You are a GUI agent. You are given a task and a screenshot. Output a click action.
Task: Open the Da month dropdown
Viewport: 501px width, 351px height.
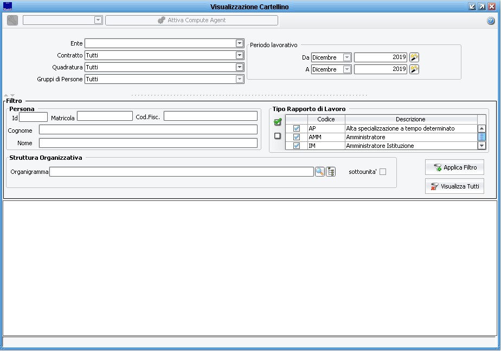pyautogui.click(x=347, y=57)
